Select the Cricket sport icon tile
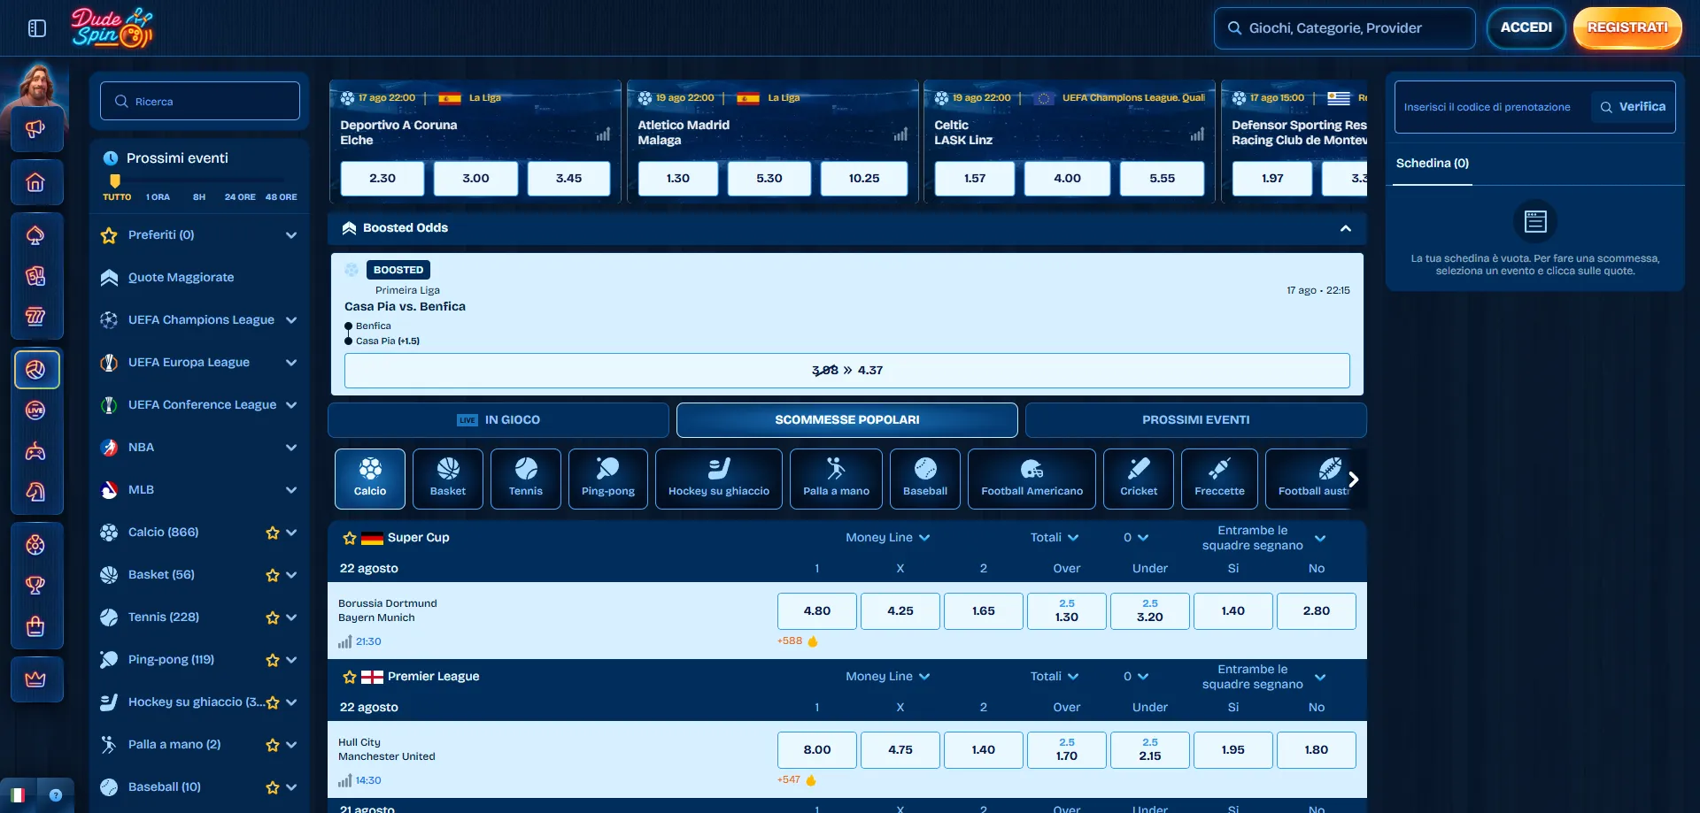The width and height of the screenshot is (1700, 813). pyautogui.click(x=1139, y=479)
